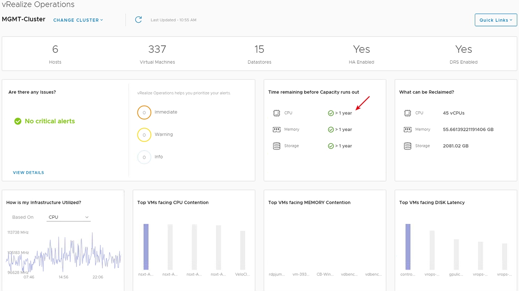Click the refresh icon next to Last Updated
The image size is (519, 291).
click(x=138, y=20)
